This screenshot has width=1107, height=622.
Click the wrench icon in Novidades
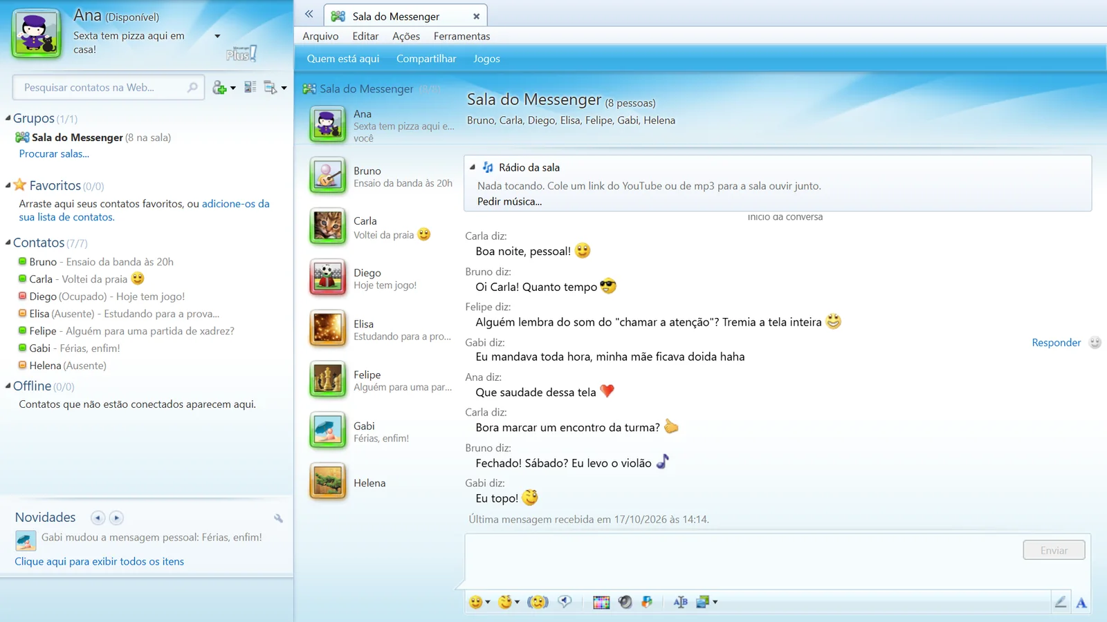pos(278,518)
